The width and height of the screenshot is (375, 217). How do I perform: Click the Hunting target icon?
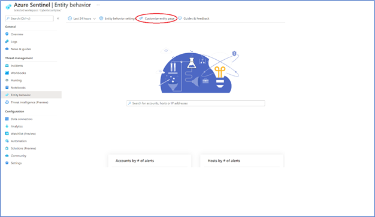pyautogui.click(x=7, y=80)
